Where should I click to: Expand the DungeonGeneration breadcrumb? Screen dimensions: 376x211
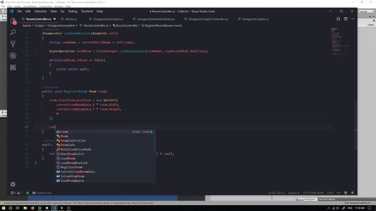(61, 26)
